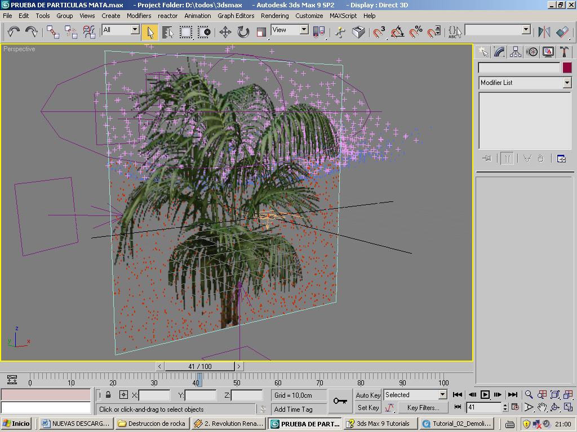Activate the Select and Move tool
Viewport: 577px width, 432px height.
click(x=225, y=32)
